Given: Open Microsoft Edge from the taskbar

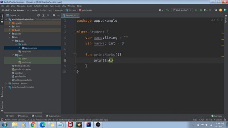Looking at the screenshot, I should click(x=42, y=125).
